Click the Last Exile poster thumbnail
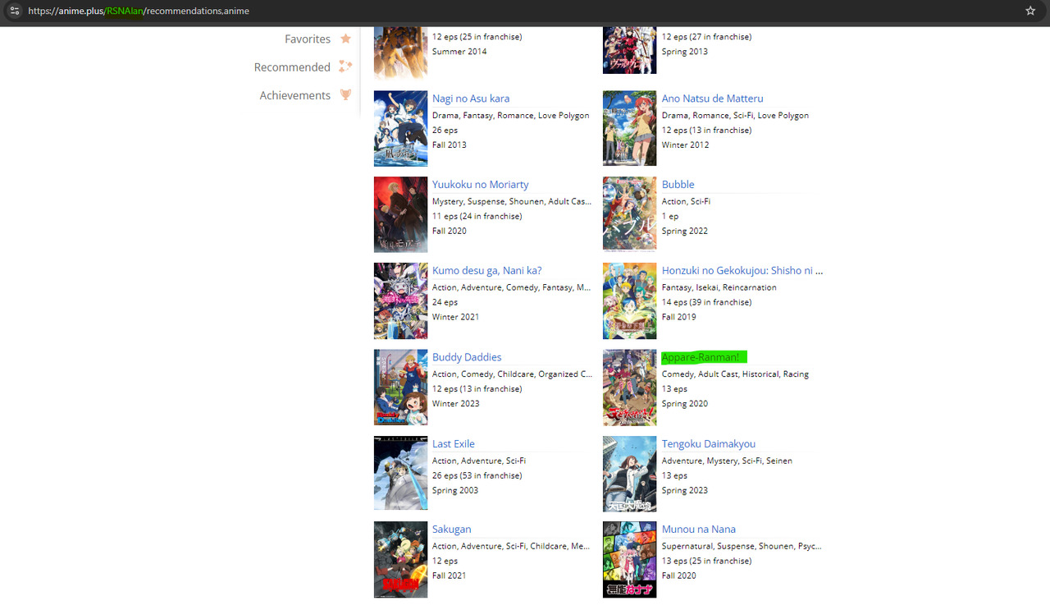Viewport: 1050px width, 610px height. [400, 474]
